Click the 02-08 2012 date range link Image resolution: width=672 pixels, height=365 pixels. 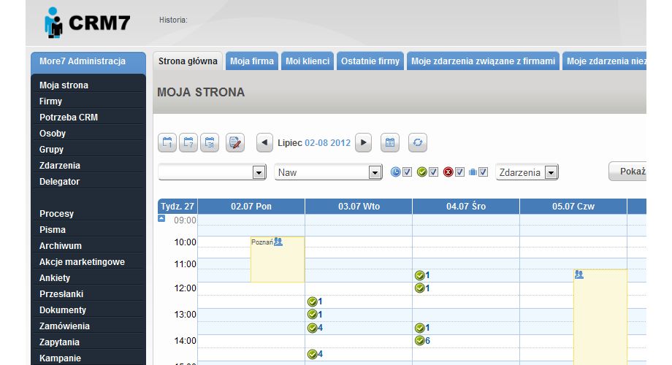pos(328,143)
